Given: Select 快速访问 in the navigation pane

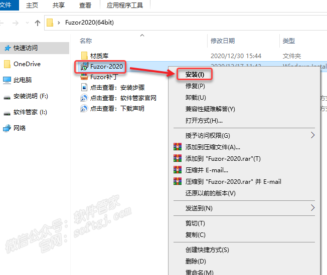Looking at the screenshot, I should pos(26,48).
